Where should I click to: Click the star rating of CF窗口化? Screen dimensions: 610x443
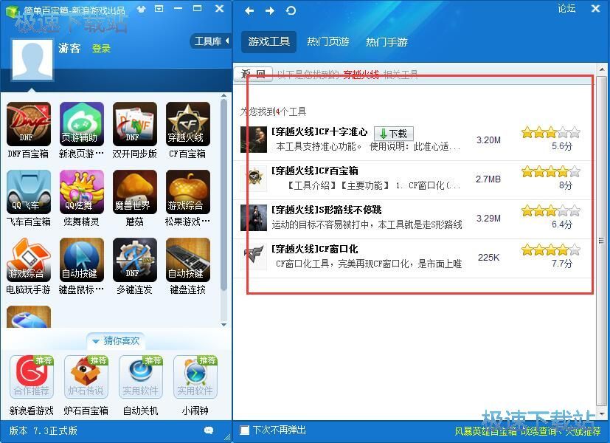click(550, 250)
